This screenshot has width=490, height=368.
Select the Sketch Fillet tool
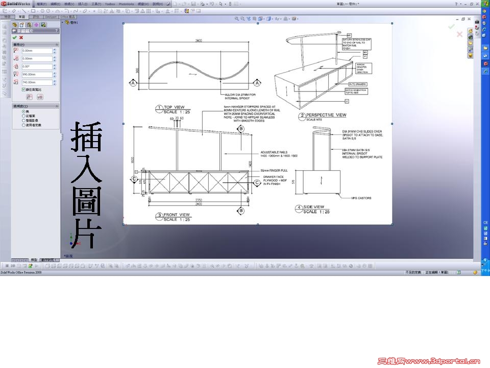(x=66, y=11)
